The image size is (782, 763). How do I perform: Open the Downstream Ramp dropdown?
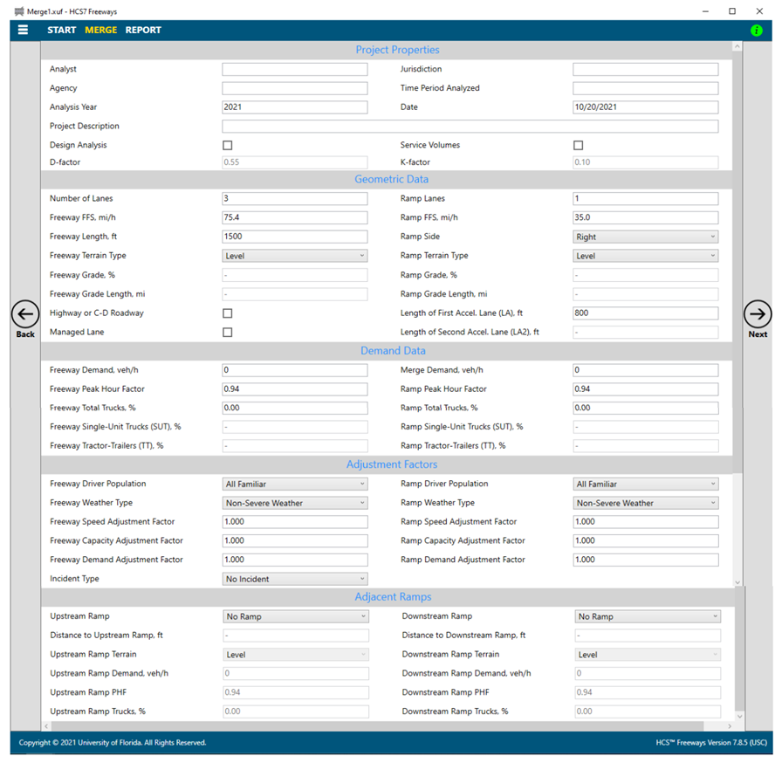648,617
